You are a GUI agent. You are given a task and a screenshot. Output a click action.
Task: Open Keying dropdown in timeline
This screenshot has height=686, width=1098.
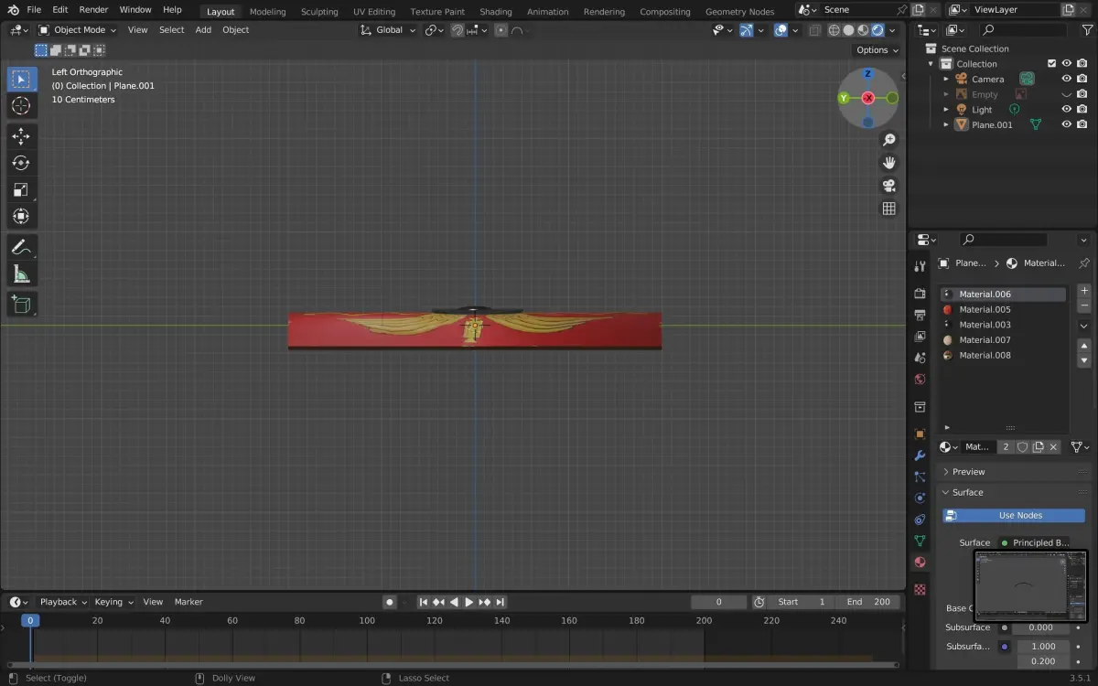pos(113,602)
